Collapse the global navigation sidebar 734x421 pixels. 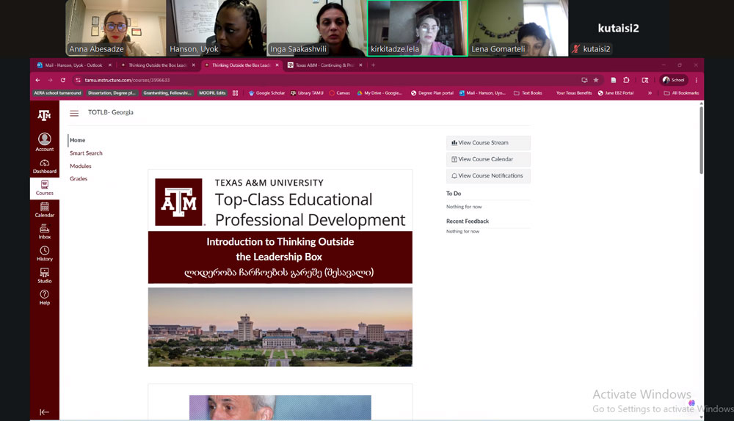(45, 412)
